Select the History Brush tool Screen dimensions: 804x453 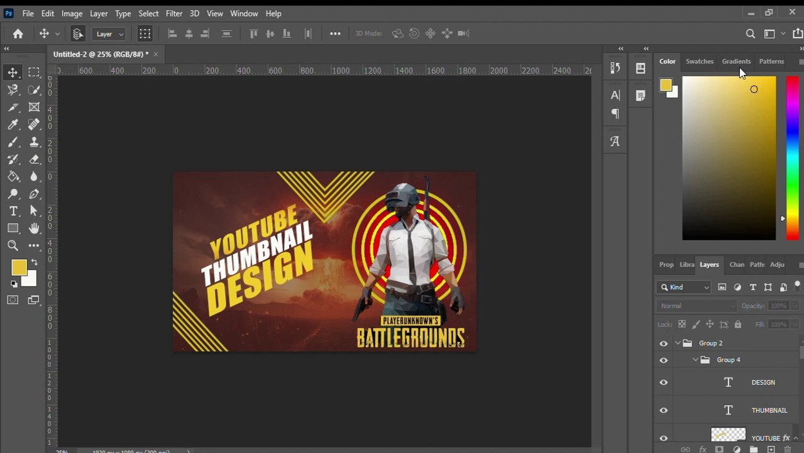(13, 159)
